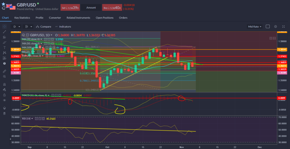Activate the zoom in tool
Screen dimensions: 290x149
point(4,76)
